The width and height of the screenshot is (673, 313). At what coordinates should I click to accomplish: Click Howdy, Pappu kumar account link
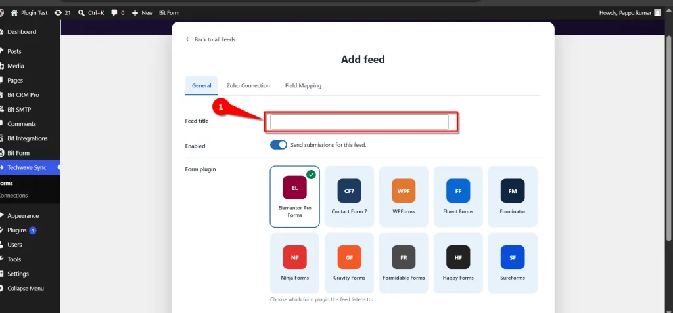630,13
